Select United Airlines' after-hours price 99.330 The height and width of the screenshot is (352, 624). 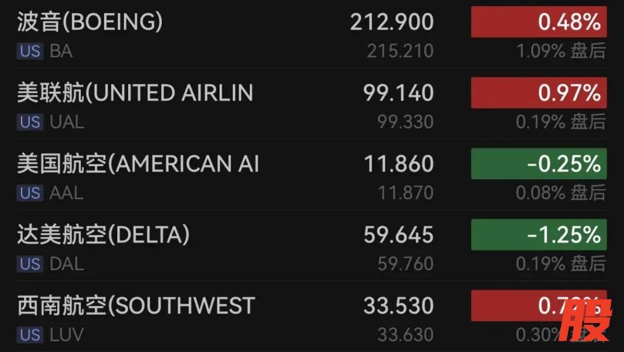(405, 122)
